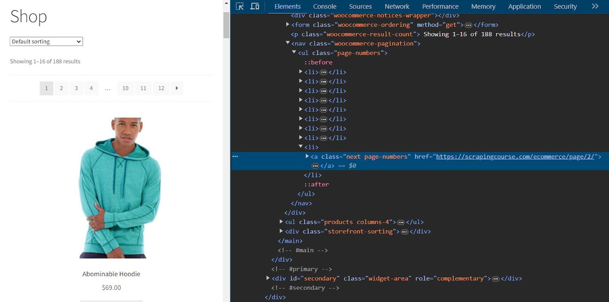The width and height of the screenshot is (609, 302).
Task: Select the ::after pseudo-element row
Action: click(x=317, y=185)
